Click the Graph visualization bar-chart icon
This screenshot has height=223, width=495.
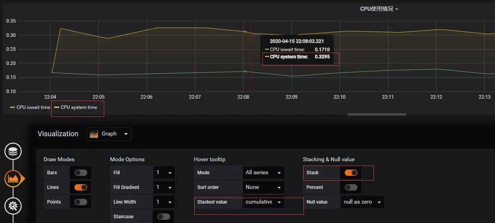[x=94, y=134]
